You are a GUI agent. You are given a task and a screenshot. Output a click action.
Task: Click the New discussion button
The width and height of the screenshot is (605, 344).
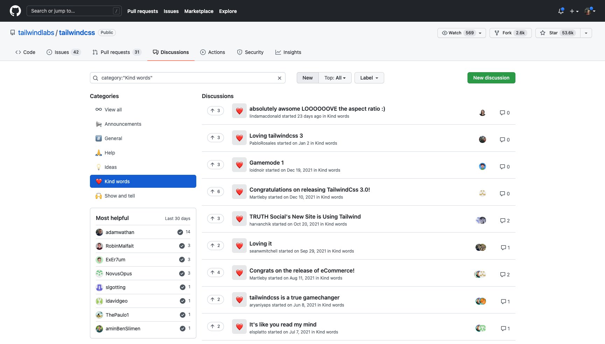[x=491, y=78]
